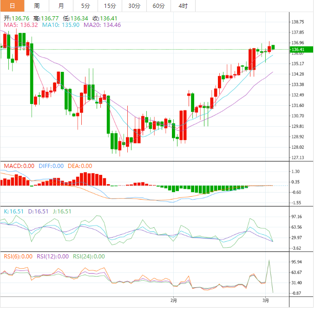The image size is (315, 309).
Task: Open the 15分 timeframe tab
Action: tap(110, 6)
